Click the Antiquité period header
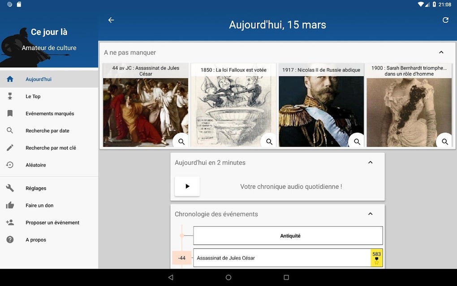 pyautogui.click(x=288, y=235)
